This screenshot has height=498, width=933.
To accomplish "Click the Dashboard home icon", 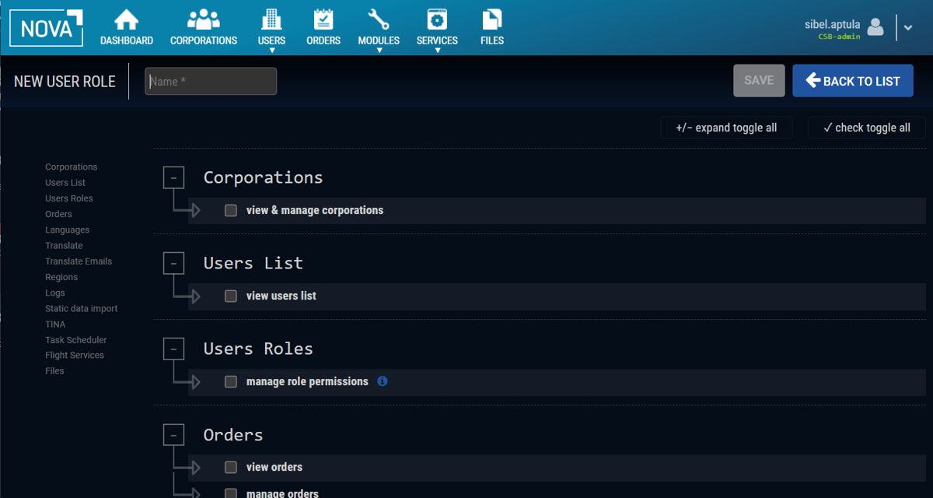I will 126,19.
